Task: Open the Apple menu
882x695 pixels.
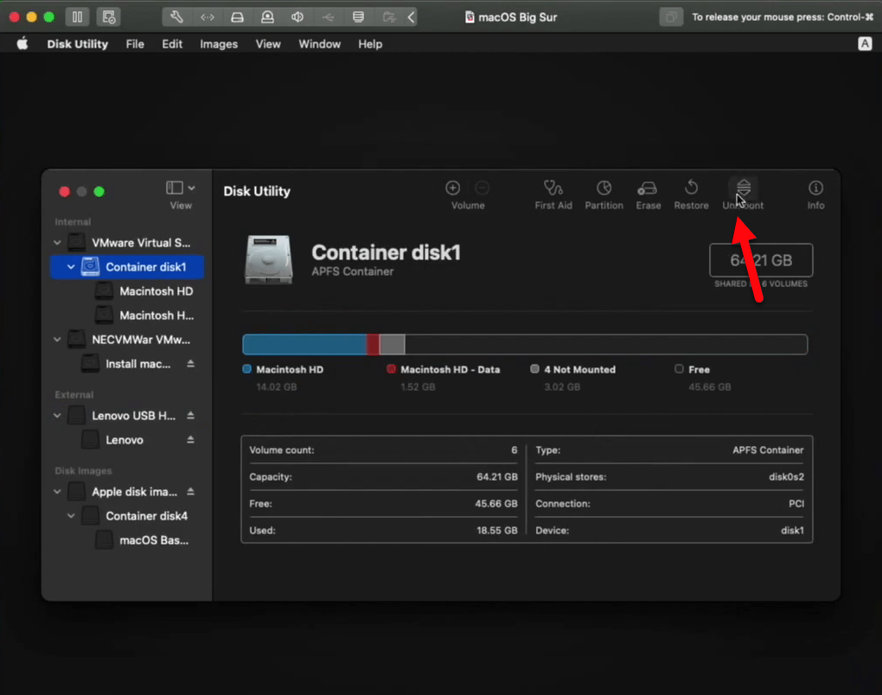Action: coord(22,44)
